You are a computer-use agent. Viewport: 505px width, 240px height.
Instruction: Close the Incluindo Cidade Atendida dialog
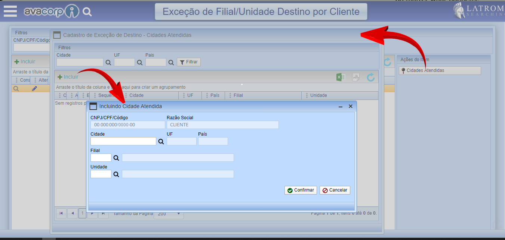click(351, 106)
